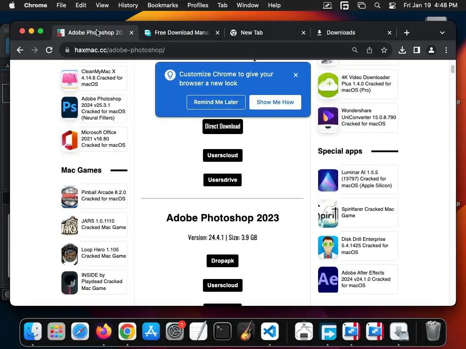This screenshot has width=466, height=349.
Task: Click the share page icon
Action: click(x=370, y=50)
